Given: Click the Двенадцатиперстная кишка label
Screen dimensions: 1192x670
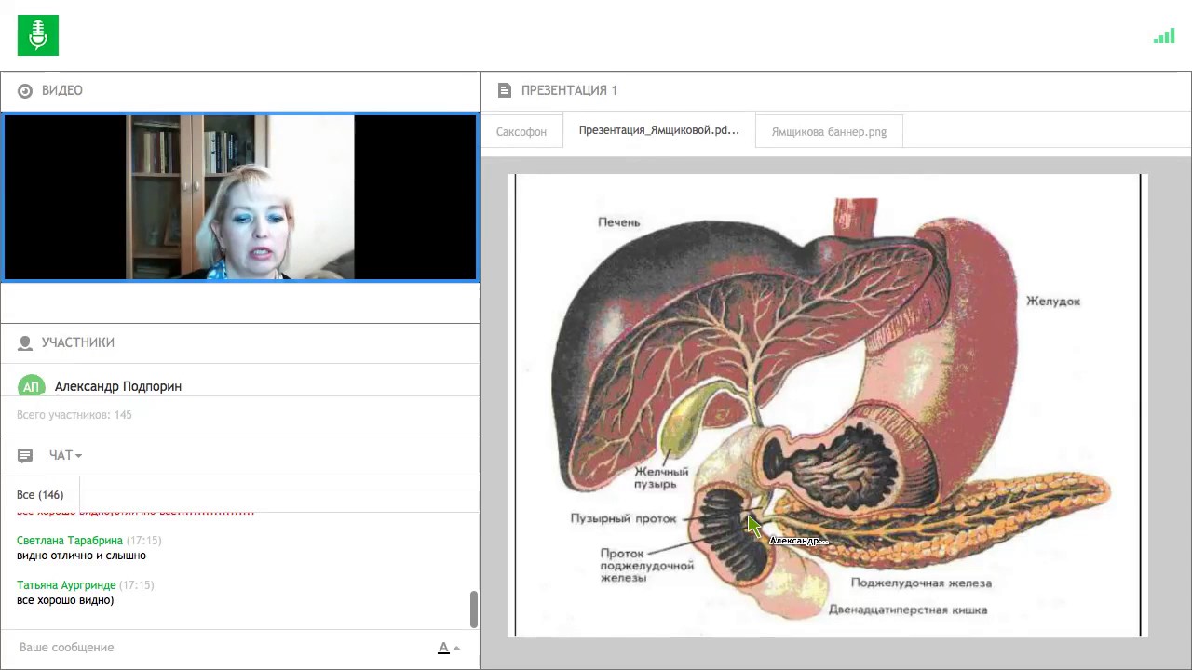Looking at the screenshot, I should click(x=908, y=610).
